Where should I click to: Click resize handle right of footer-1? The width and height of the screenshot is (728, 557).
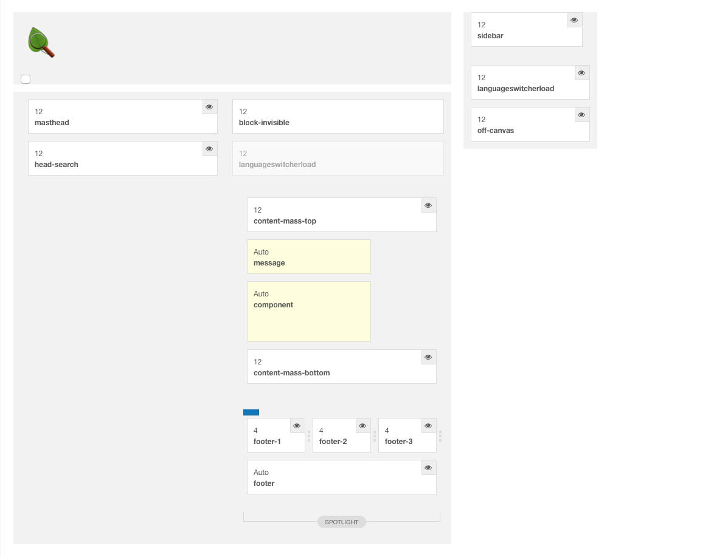(309, 436)
